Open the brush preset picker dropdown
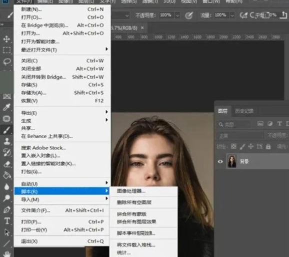The image size is (289, 257). [x=127, y=16]
